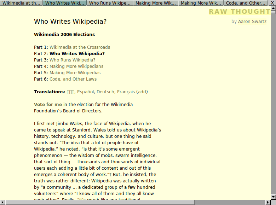Open Part 5 'Making More Wikipedias' link
Image resolution: width=276 pixels, height=205 pixels.
pyautogui.click(x=75, y=72)
